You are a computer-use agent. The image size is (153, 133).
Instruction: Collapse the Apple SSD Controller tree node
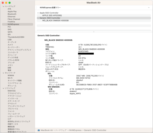click(38, 13)
